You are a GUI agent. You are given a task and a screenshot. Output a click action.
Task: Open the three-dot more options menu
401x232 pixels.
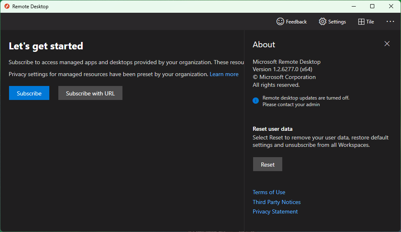(390, 21)
